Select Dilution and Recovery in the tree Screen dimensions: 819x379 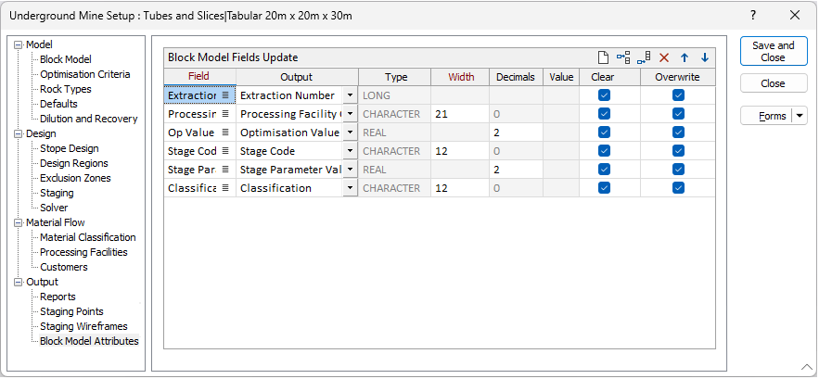pos(89,119)
